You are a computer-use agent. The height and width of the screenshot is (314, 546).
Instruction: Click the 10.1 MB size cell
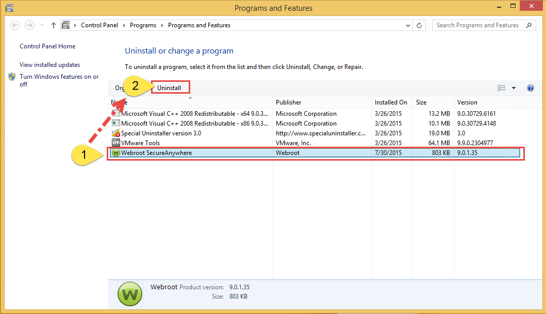pyautogui.click(x=439, y=124)
